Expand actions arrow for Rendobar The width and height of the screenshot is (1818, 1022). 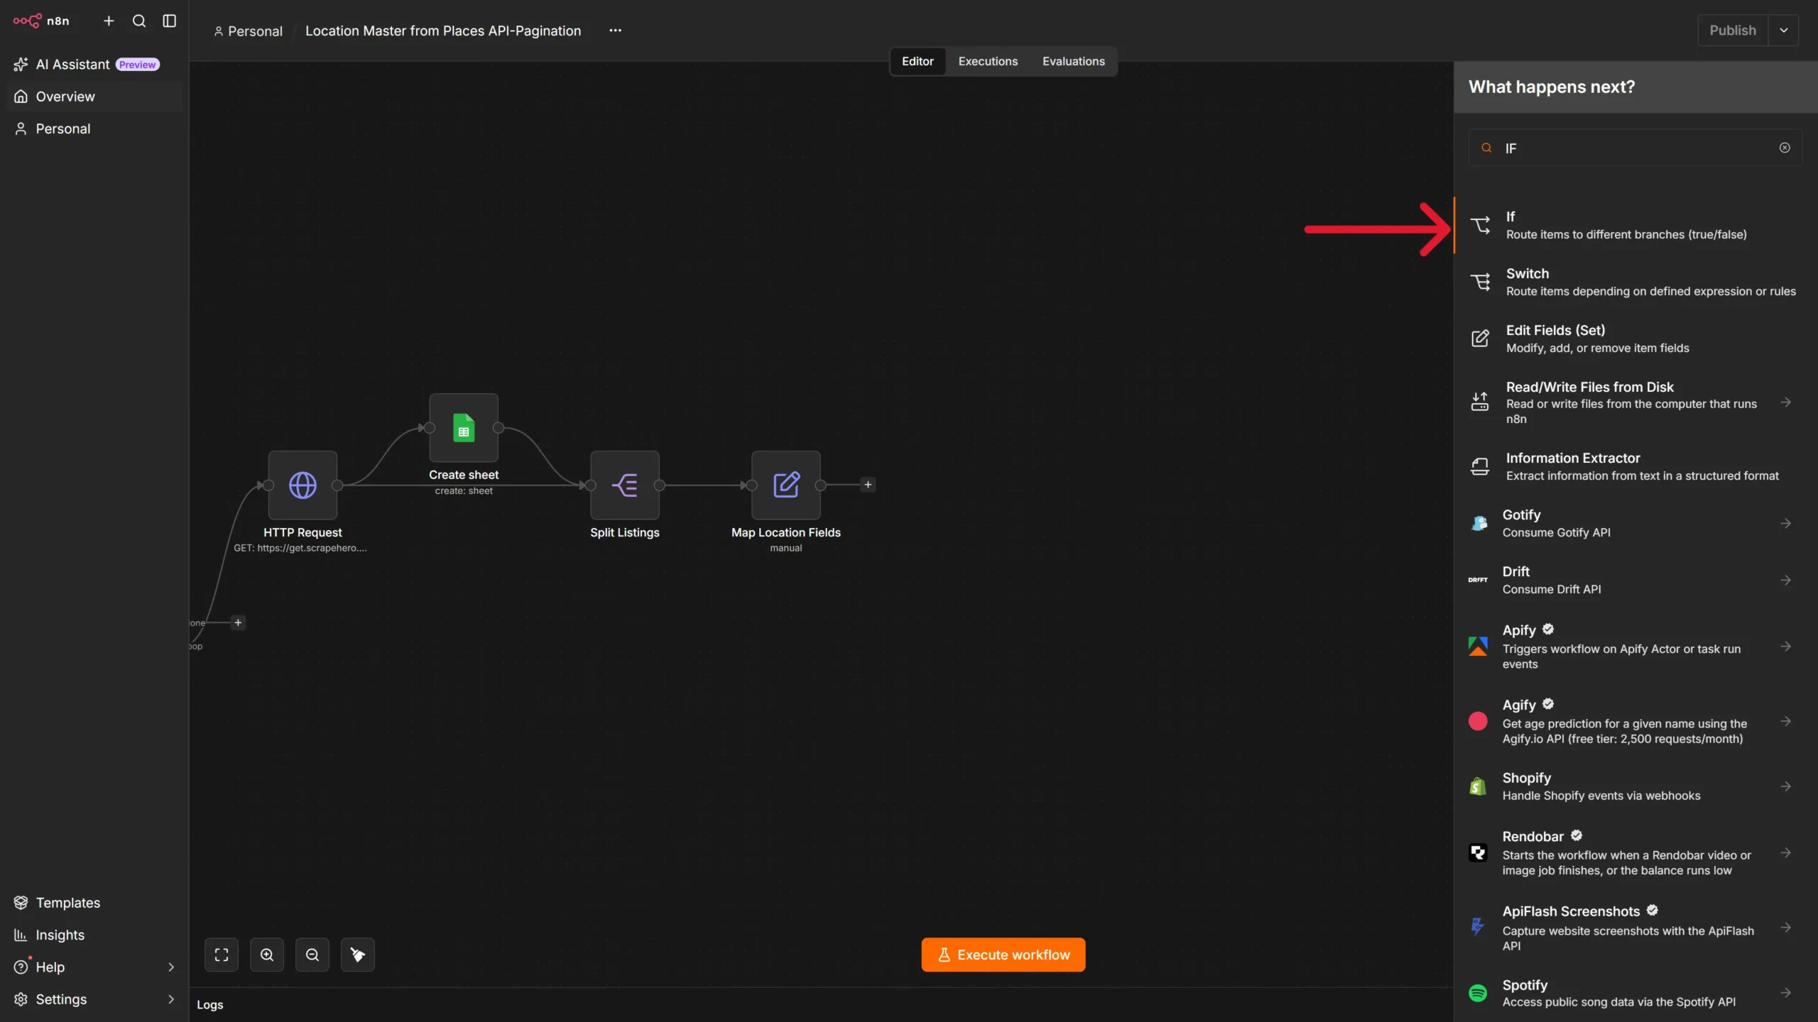point(1785,853)
